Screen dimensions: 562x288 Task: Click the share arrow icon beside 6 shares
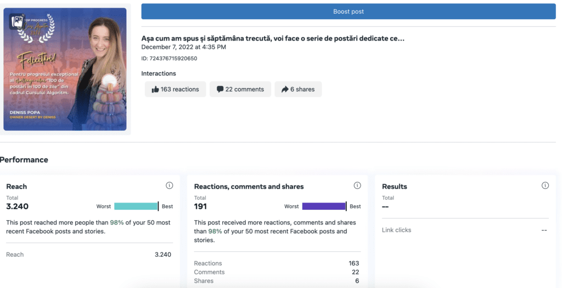285,89
